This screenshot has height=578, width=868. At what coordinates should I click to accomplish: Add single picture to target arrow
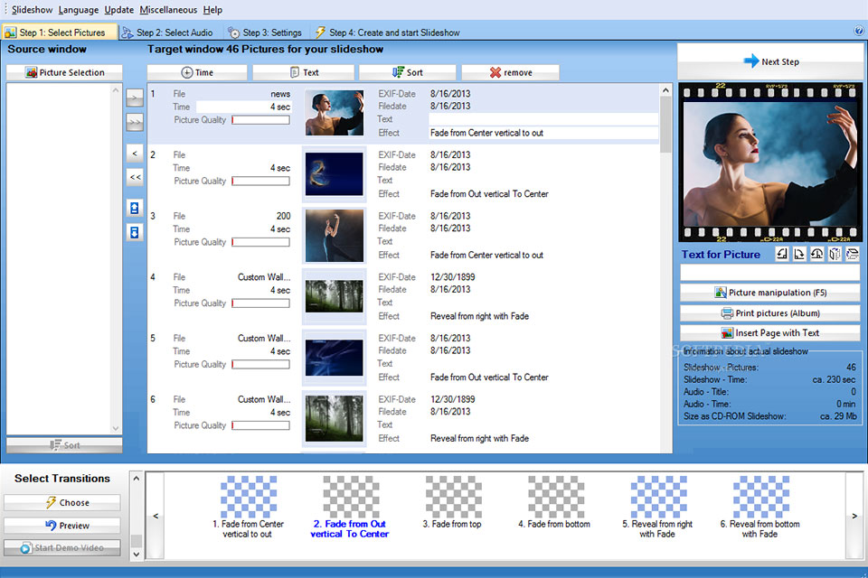[135, 98]
